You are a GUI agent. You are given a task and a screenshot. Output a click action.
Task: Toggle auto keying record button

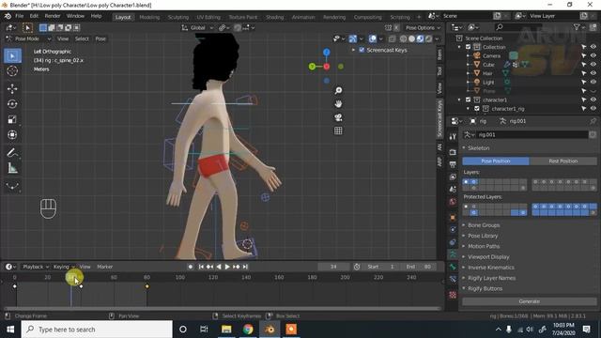coord(191,267)
